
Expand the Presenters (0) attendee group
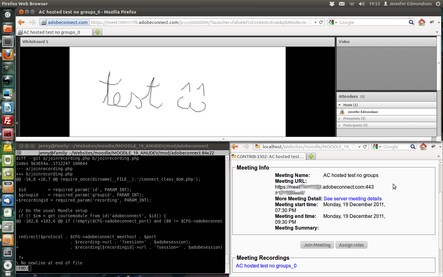pyautogui.click(x=340, y=118)
